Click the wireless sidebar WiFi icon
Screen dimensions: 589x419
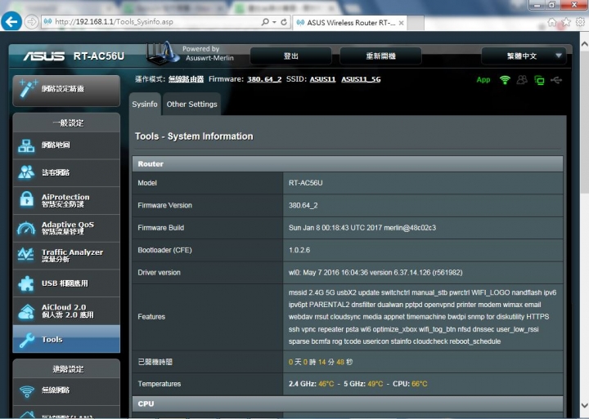27,391
